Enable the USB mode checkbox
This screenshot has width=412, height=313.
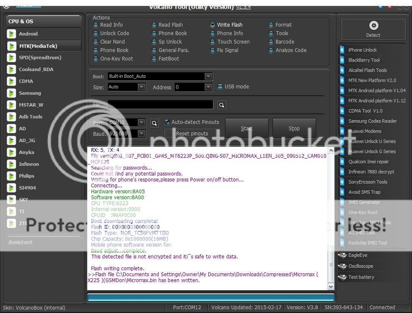[220, 87]
